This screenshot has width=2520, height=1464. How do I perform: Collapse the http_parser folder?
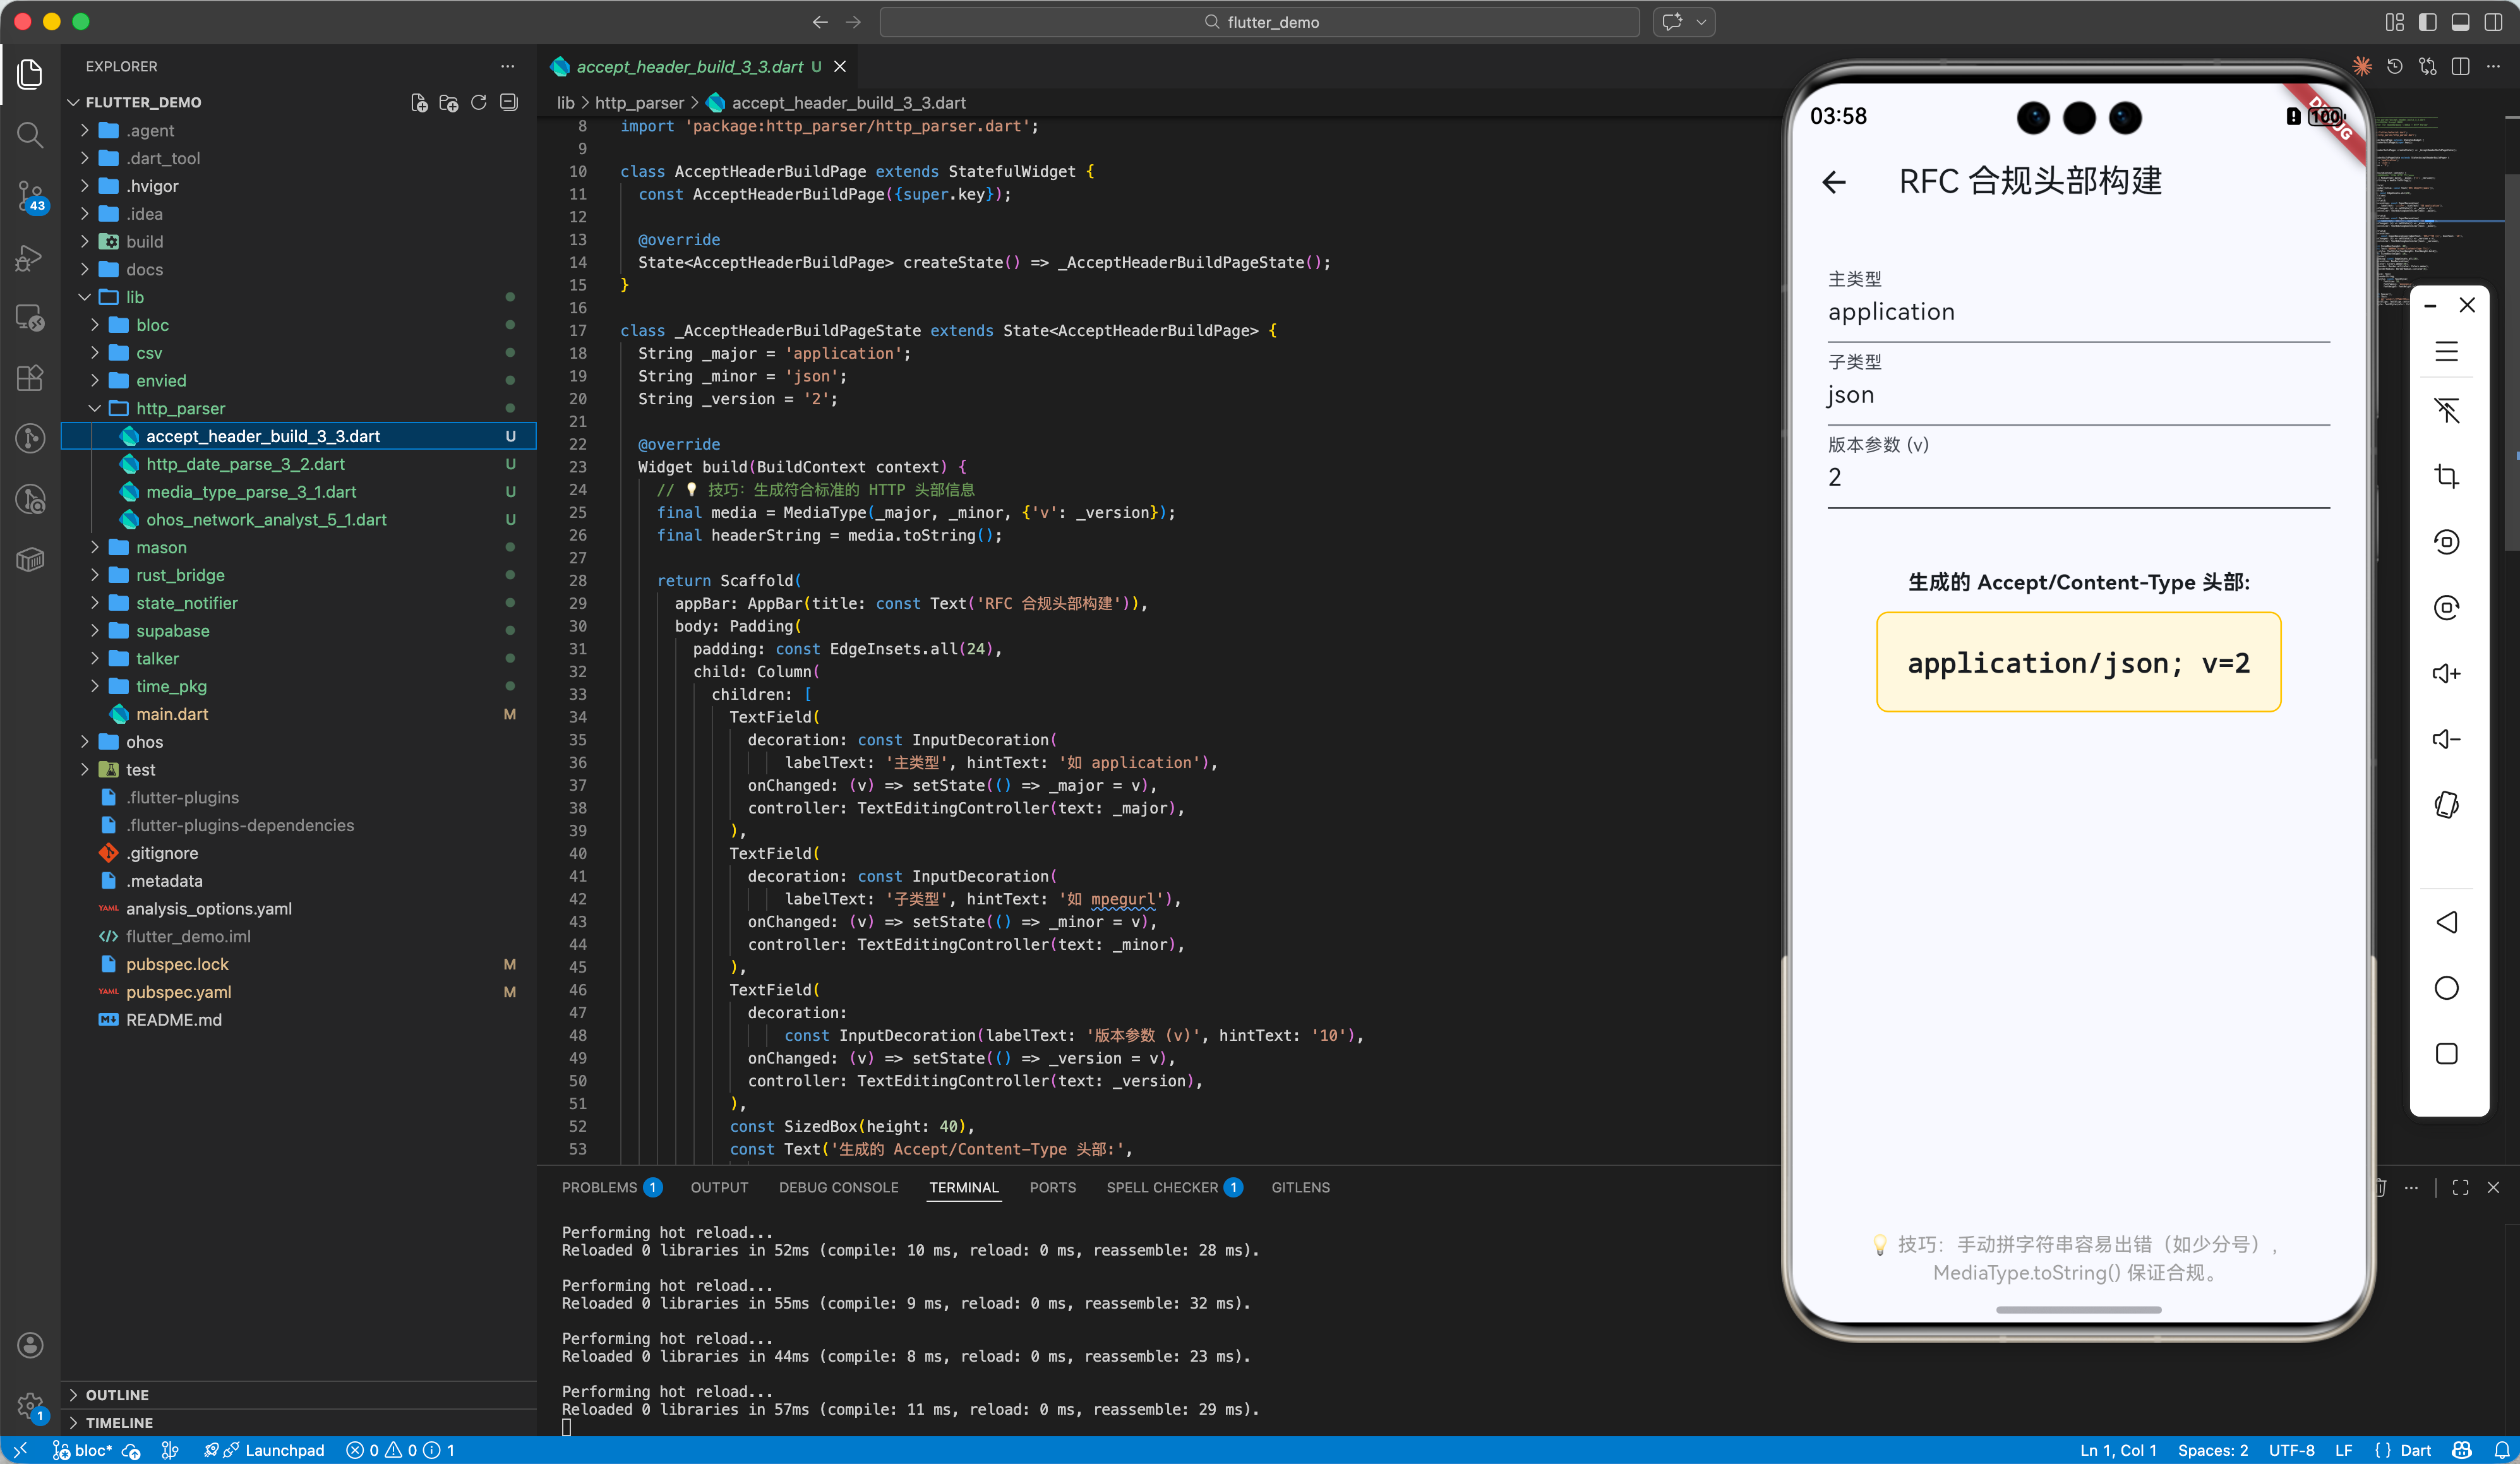180,408
